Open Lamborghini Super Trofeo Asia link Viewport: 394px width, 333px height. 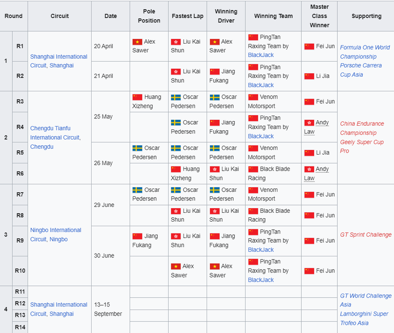pos(364,318)
